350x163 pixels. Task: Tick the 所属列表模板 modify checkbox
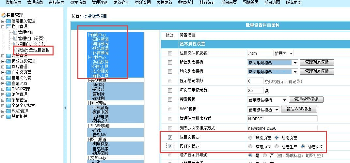(x=170, y=63)
